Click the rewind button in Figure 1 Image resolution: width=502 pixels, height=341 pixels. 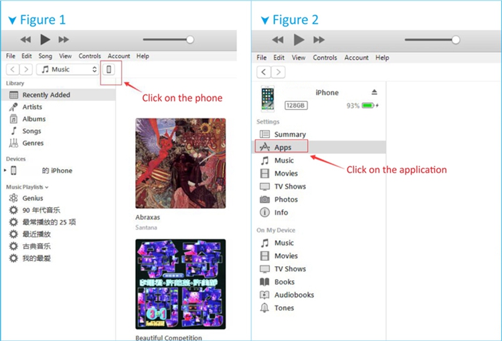[x=25, y=40]
